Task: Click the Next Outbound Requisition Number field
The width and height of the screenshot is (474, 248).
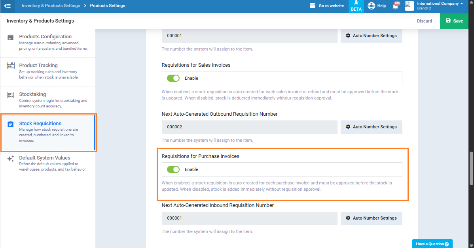Action: click(249, 127)
